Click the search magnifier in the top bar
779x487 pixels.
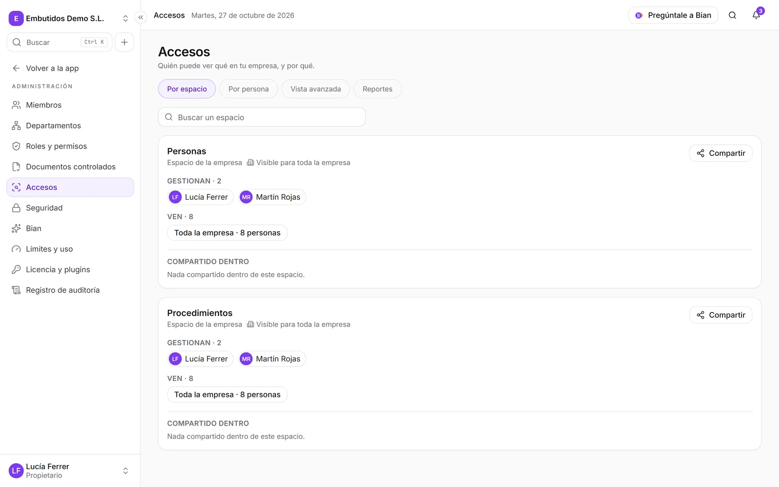pyautogui.click(x=732, y=15)
